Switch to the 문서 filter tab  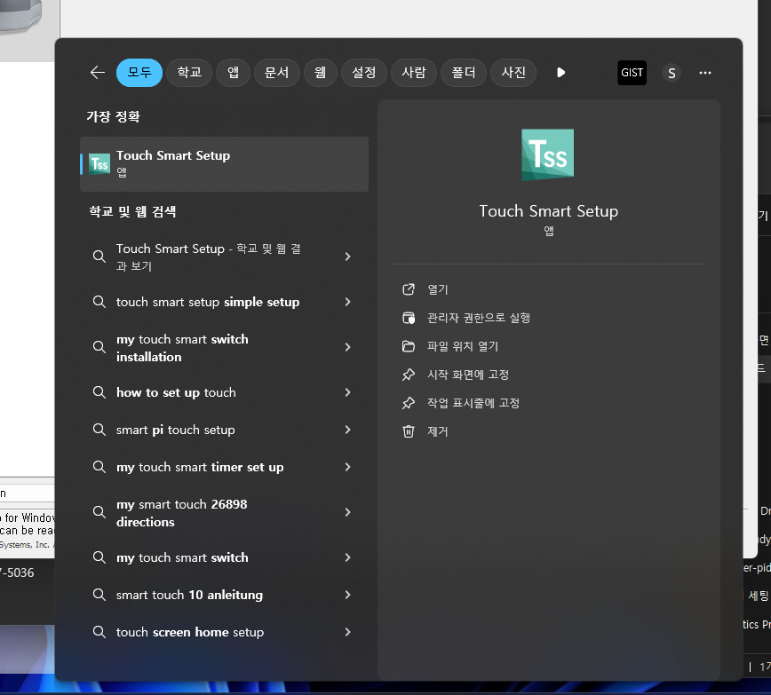277,73
